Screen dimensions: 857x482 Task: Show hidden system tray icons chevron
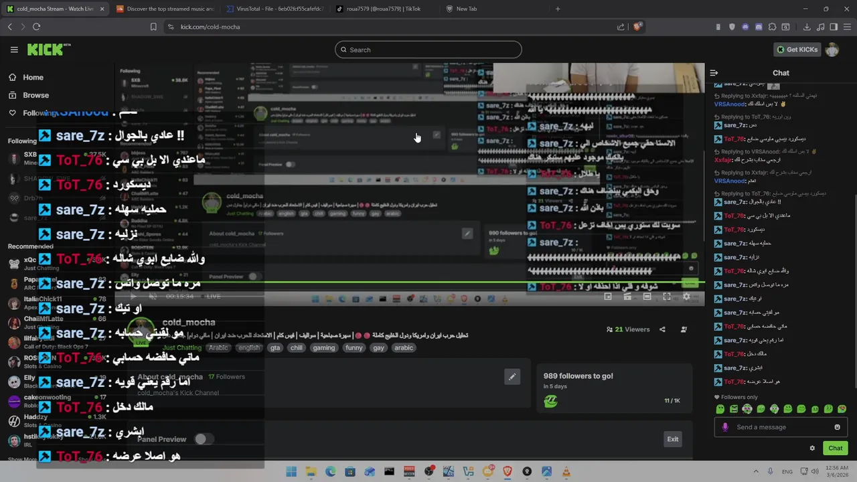[756, 471]
